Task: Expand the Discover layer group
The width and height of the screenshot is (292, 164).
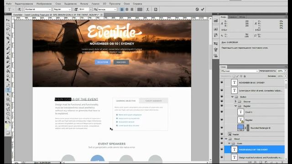Action: [235, 101]
